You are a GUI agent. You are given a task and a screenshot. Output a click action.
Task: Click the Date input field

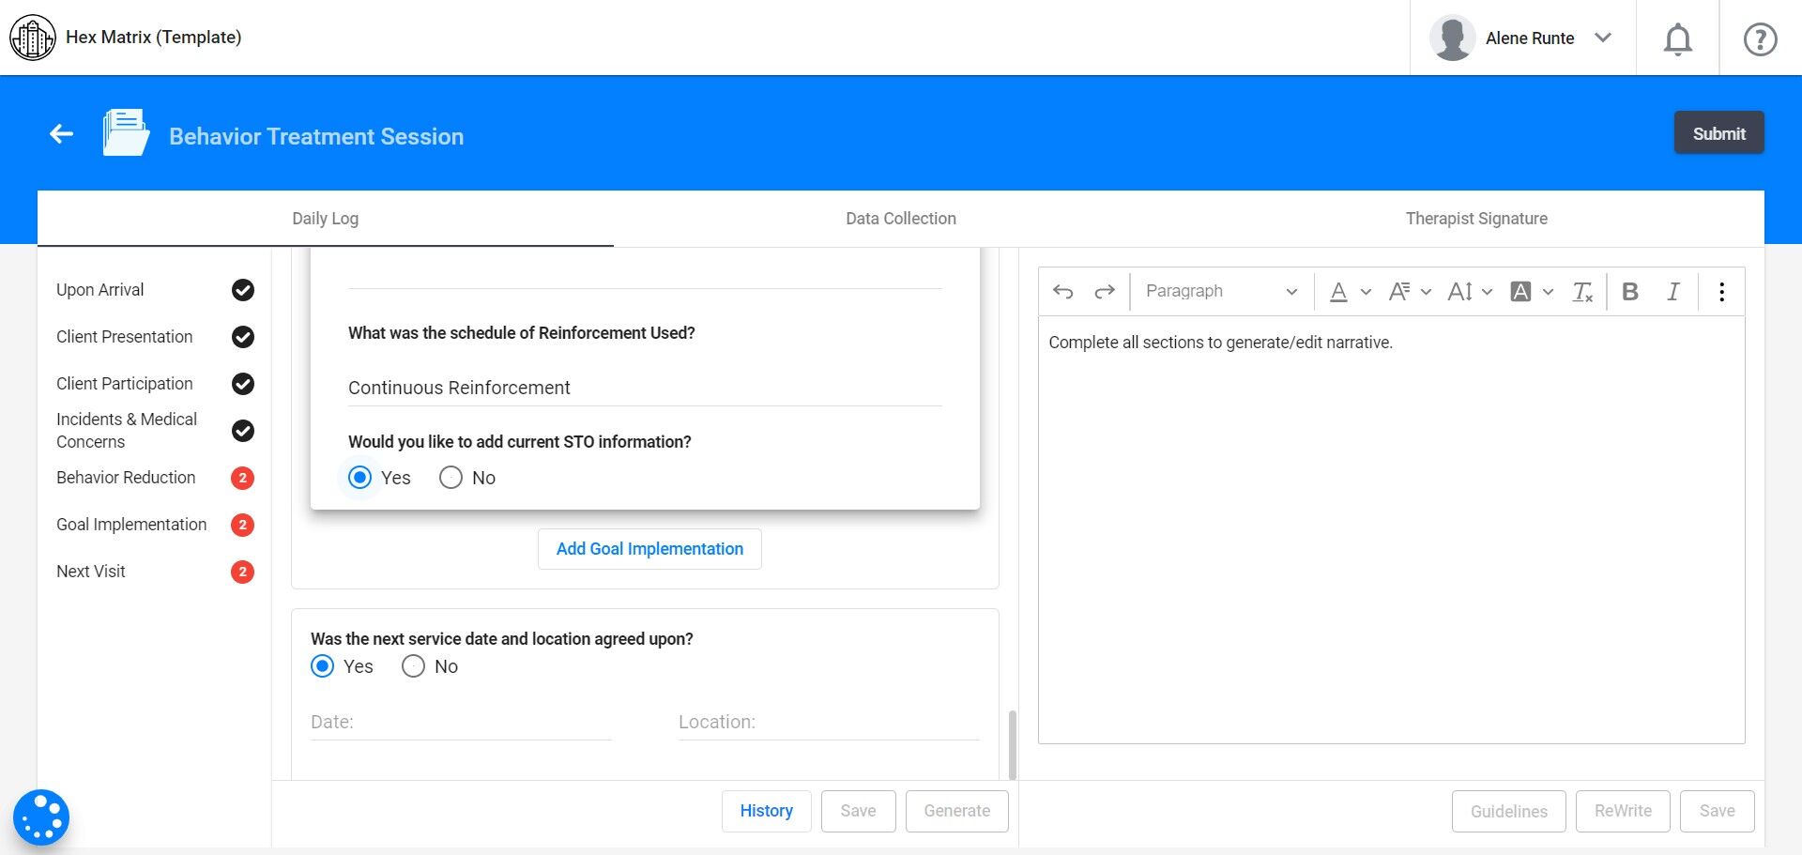pos(460,722)
